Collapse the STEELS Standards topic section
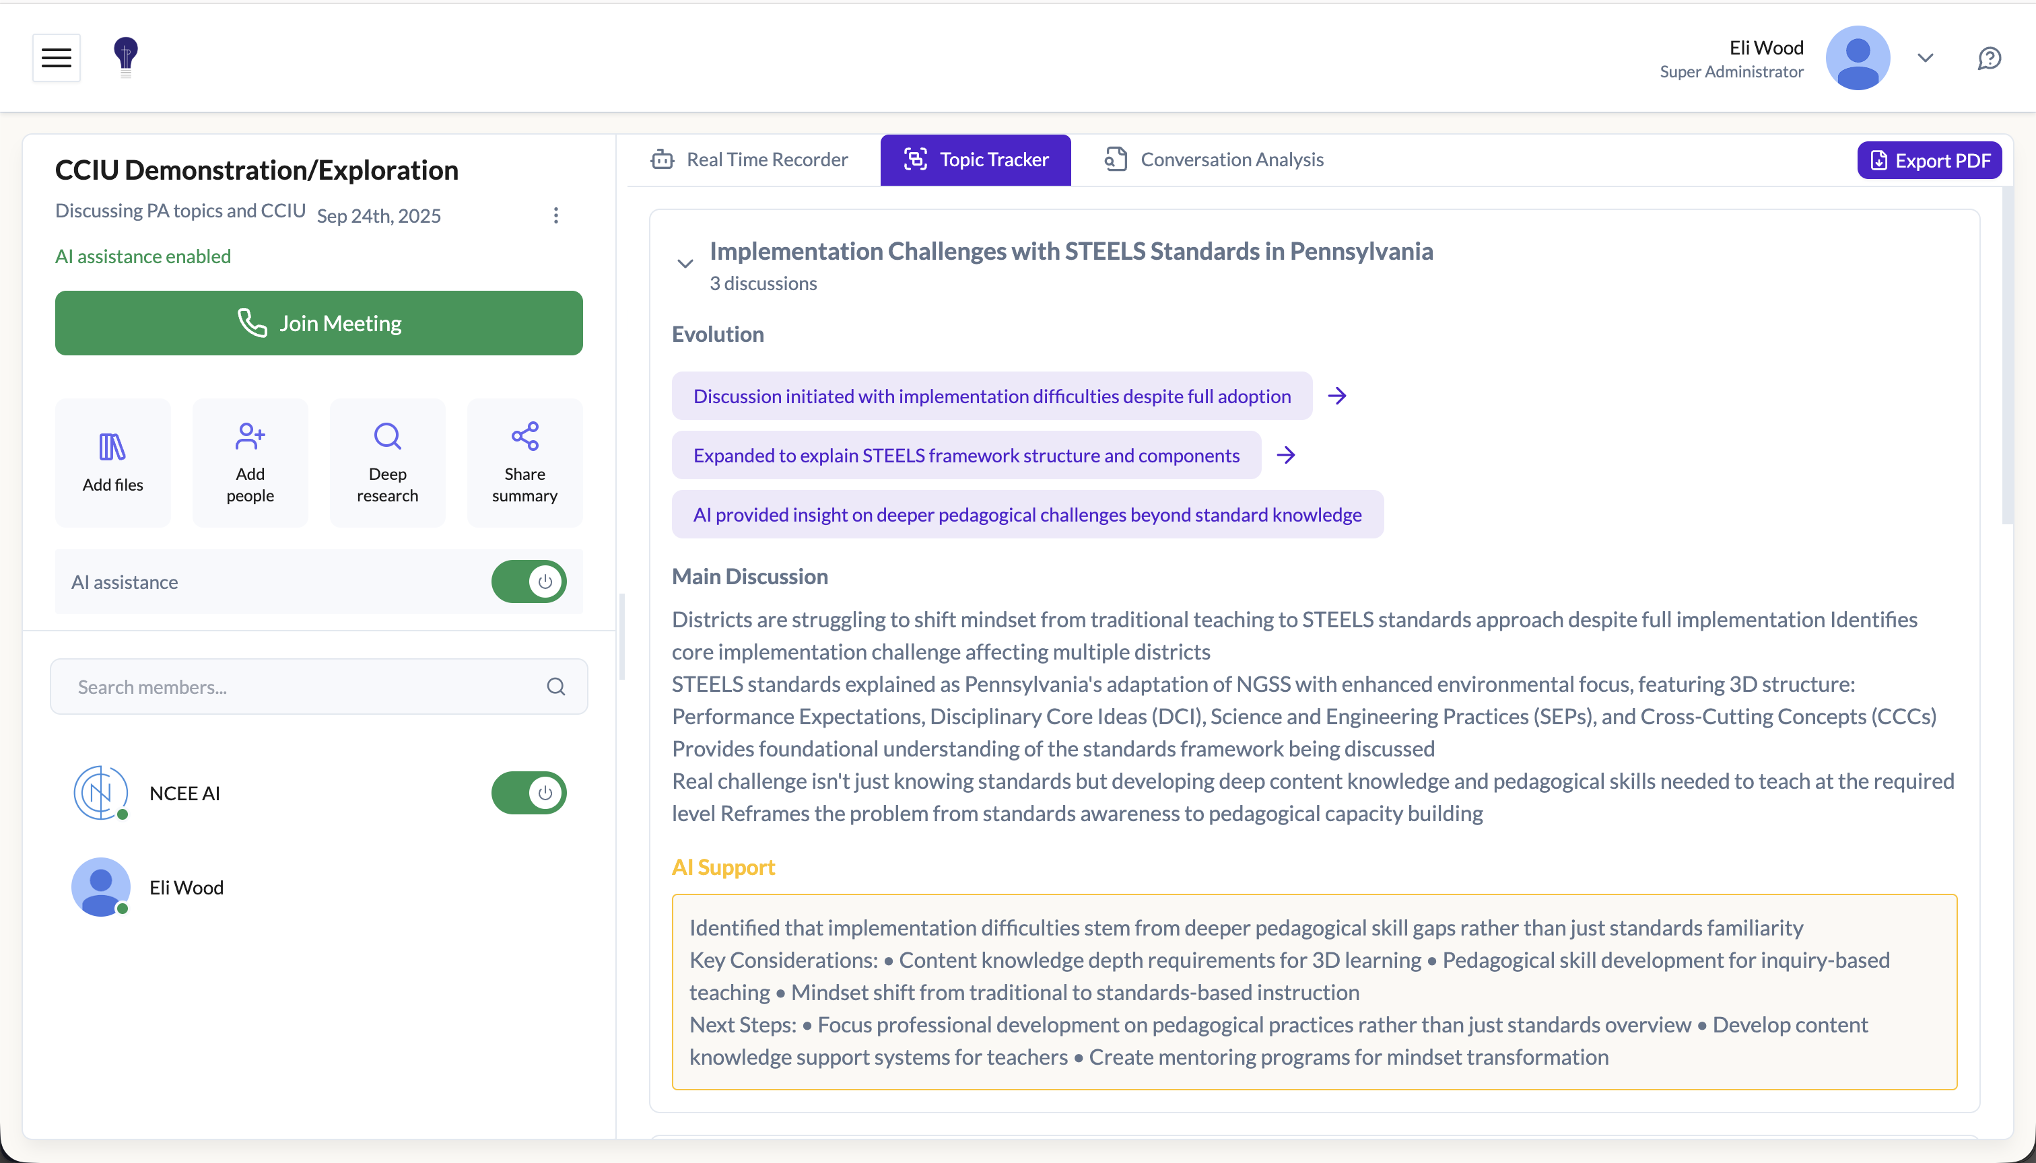 (685, 264)
